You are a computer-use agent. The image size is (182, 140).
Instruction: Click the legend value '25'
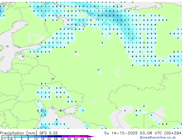56,139
